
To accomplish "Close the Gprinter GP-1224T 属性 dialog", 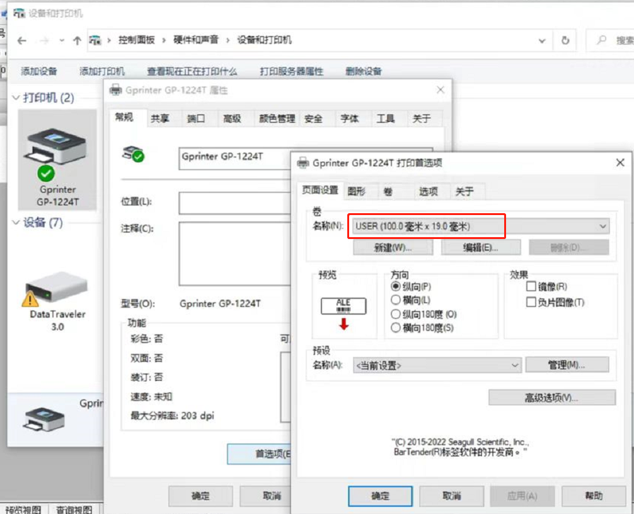I will click(441, 90).
